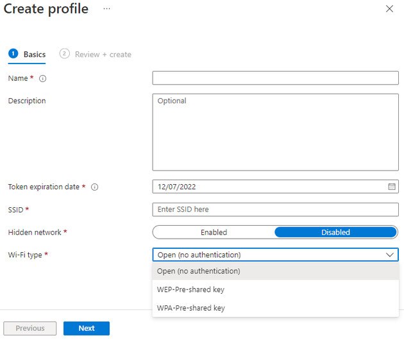Go to Review + create tab
This screenshot has width=404, height=340.
103,55
